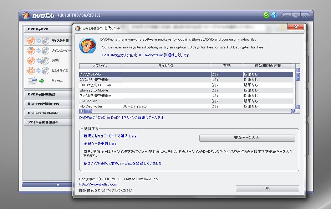The height and width of the screenshot is (209, 331).
Task: Click the horizontal scrollbar right arrow
Action: (x=293, y=111)
